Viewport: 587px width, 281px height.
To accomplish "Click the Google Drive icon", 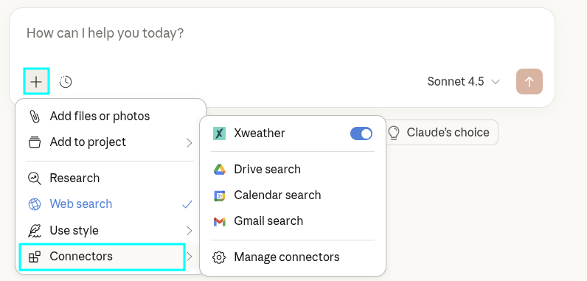I will point(219,170).
